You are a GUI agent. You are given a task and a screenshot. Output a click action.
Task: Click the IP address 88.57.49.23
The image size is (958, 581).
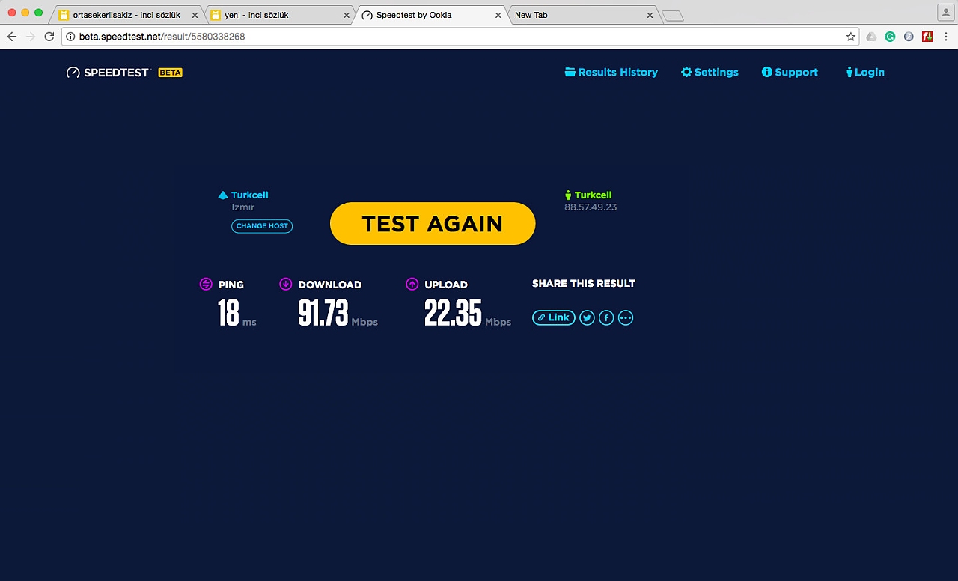pyautogui.click(x=591, y=207)
